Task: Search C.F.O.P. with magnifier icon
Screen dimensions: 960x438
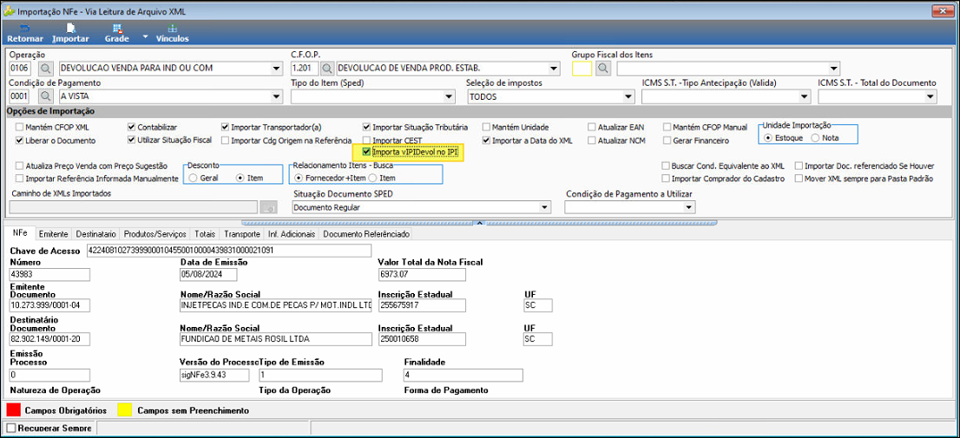Action: pyautogui.click(x=327, y=68)
